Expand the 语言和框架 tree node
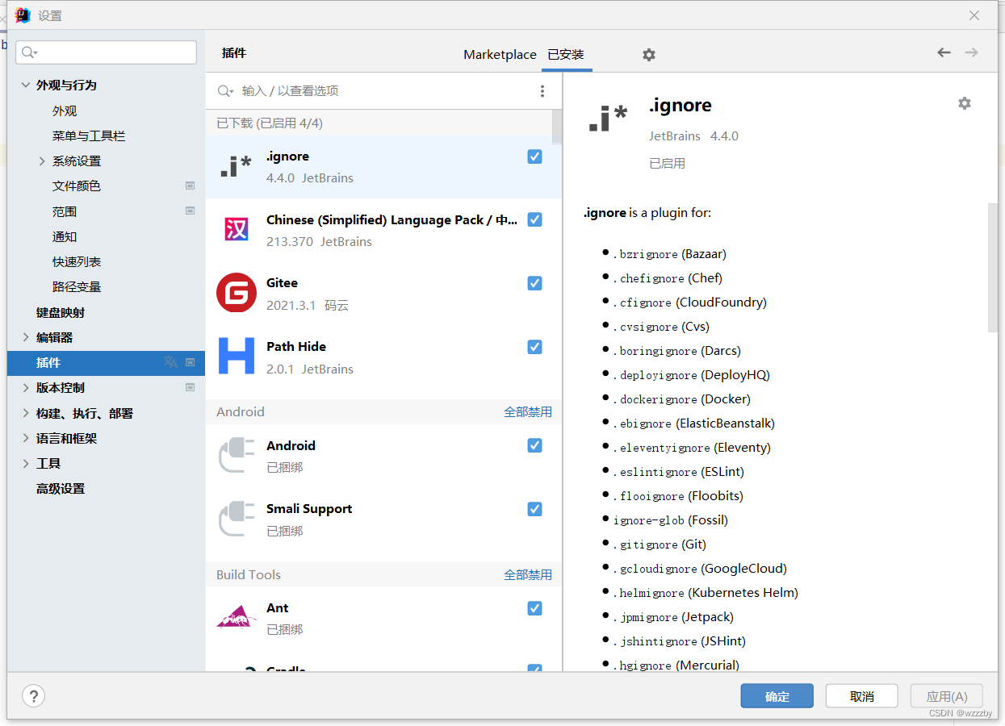Image resolution: width=1005 pixels, height=726 pixels. coord(26,438)
